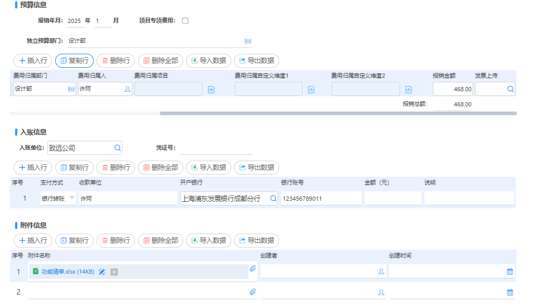The height and width of the screenshot is (306, 535).
Task: Click 插入行 in the 附件信息 section
Action: point(33,240)
